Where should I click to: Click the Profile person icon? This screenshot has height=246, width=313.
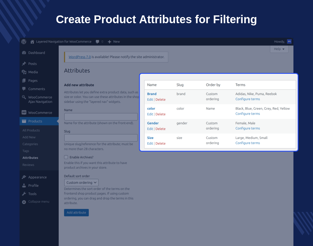(x=24, y=186)
